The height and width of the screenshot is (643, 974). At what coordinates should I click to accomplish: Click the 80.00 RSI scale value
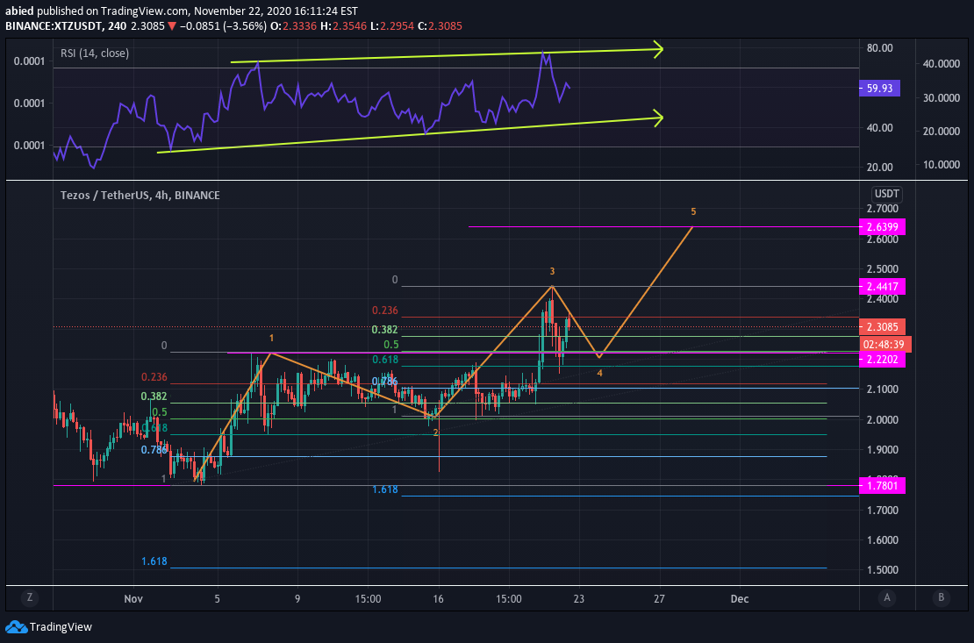tap(879, 48)
